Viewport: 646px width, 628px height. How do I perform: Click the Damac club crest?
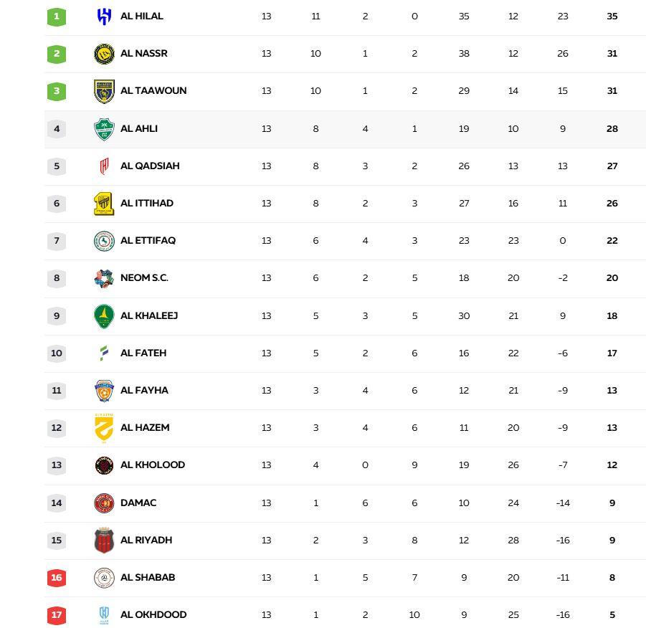point(103,503)
